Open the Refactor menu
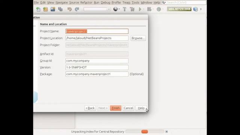This screenshot has height=135, width=240. [86, 3]
